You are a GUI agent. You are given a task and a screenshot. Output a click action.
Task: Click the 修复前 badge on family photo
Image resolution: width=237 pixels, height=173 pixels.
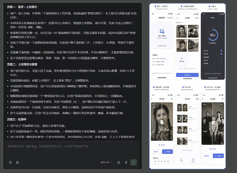(204, 104)
